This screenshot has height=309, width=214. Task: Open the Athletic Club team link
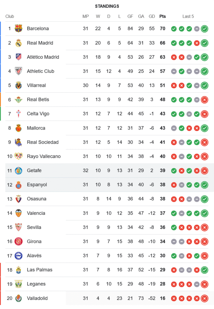pos(40,71)
